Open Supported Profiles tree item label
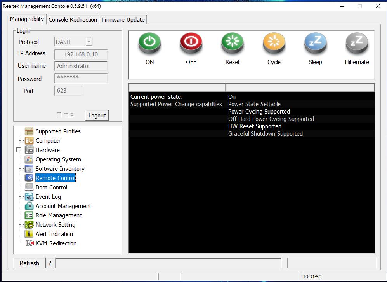 (58, 131)
